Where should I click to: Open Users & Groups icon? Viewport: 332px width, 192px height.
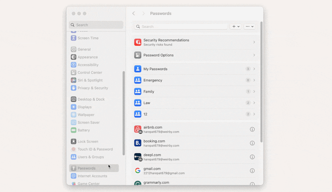point(73,157)
